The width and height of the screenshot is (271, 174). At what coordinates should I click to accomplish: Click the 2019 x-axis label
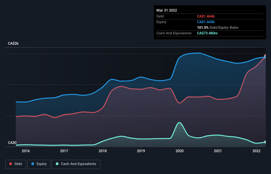[141, 151]
